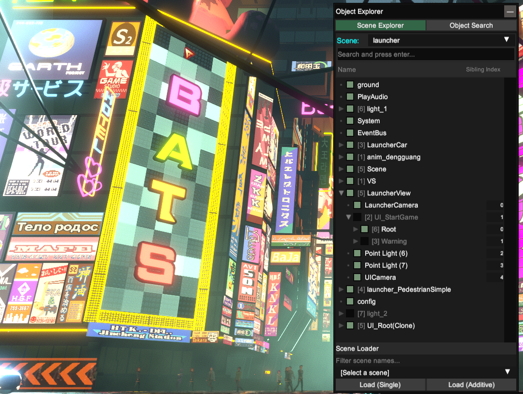This screenshot has width=523, height=394.
Task: Minimize the Object Explorer panel
Action: click(x=510, y=12)
